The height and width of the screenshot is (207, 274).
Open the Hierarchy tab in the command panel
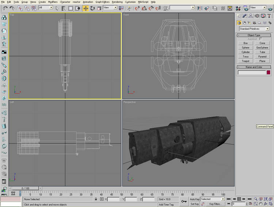[251, 16]
